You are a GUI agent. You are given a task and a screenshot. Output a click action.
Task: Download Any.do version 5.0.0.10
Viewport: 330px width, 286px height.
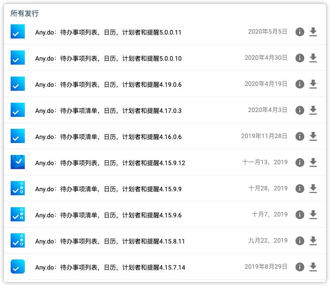[313, 58]
